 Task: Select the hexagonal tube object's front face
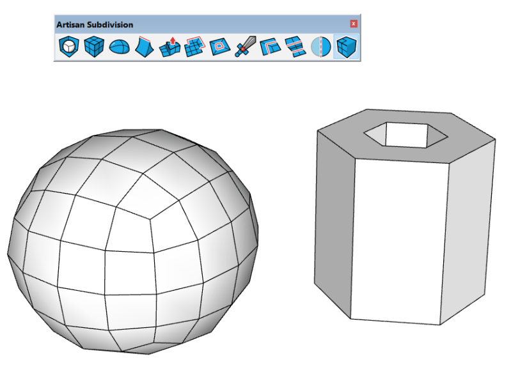point(399,241)
